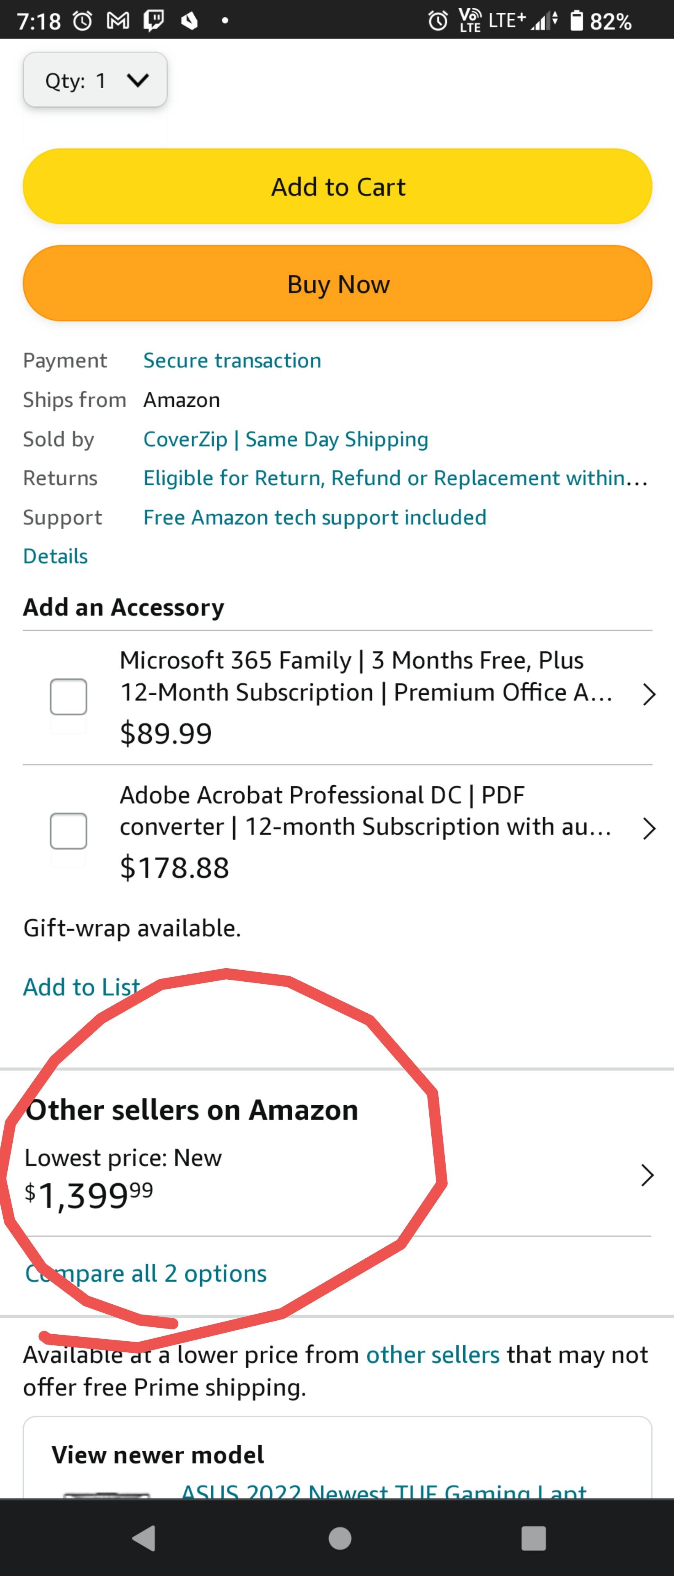Expand Adobe Acrobat accessory chevron
The width and height of the screenshot is (674, 1576).
point(649,828)
